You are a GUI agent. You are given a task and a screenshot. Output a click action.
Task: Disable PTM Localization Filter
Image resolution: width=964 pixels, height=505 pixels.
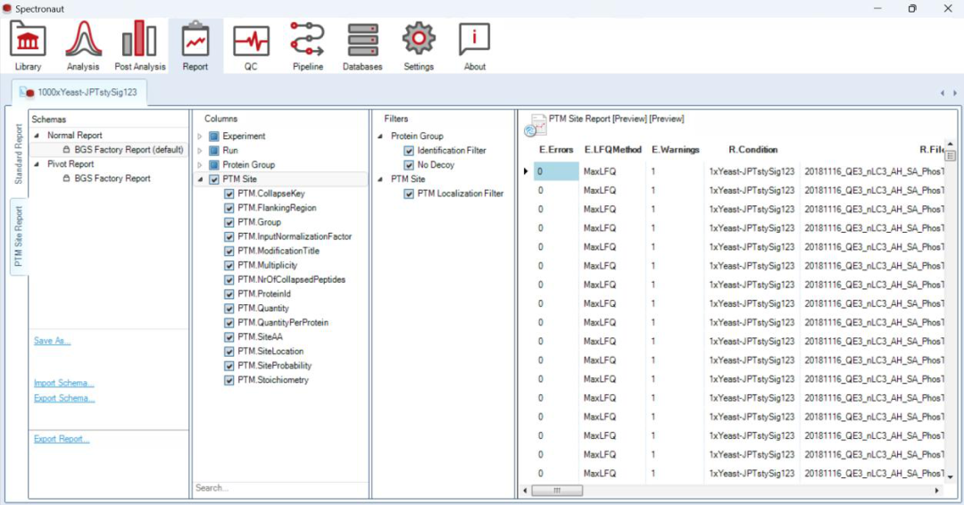[409, 194]
